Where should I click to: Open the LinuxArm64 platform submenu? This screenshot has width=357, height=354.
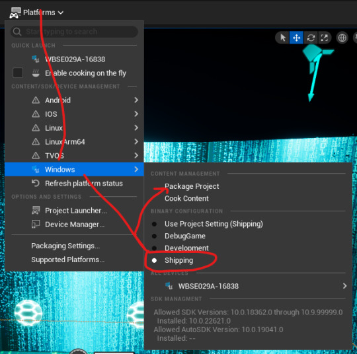(74, 142)
